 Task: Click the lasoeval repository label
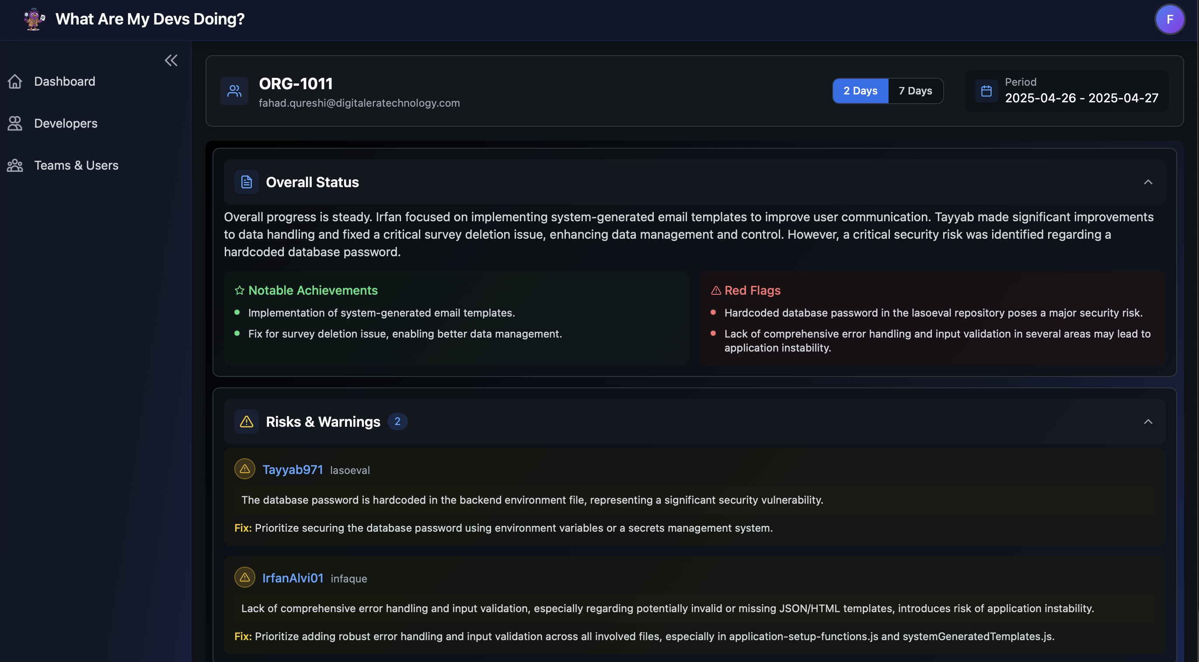pyautogui.click(x=350, y=470)
